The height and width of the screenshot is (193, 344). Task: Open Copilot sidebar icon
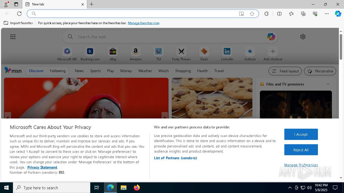point(338,14)
